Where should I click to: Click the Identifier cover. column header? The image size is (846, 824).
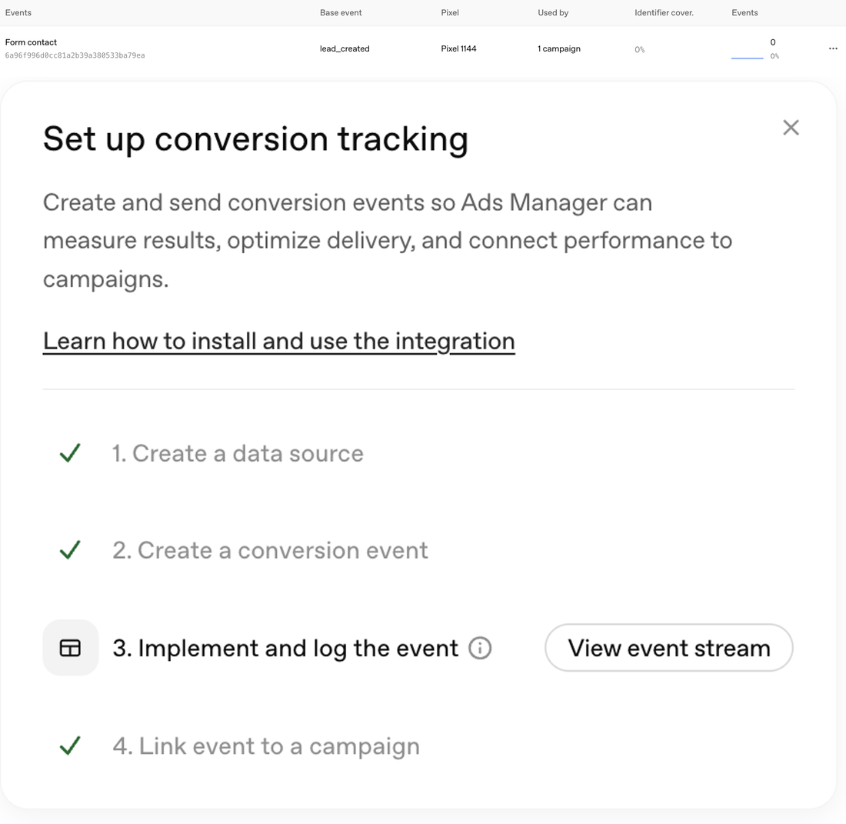click(664, 12)
